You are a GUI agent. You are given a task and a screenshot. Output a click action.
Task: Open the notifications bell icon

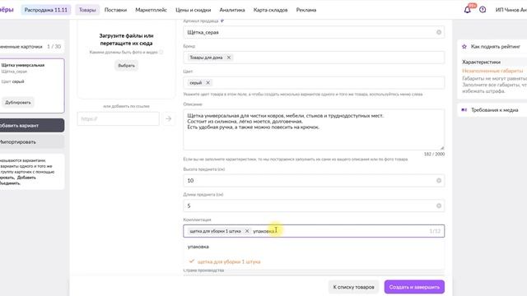click(x=467, y=10)
